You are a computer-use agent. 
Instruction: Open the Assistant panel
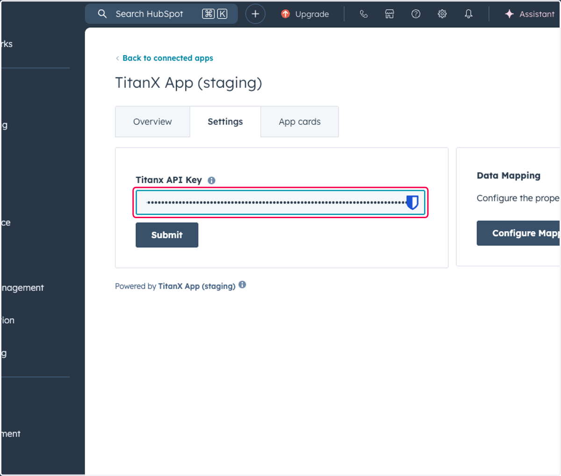[530, 14]
